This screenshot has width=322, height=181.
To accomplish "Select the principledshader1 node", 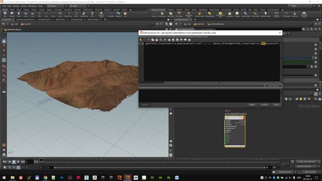I will click(x=235, y=131).
